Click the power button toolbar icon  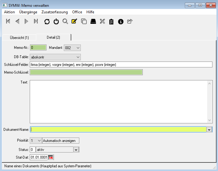coord(56,21)
